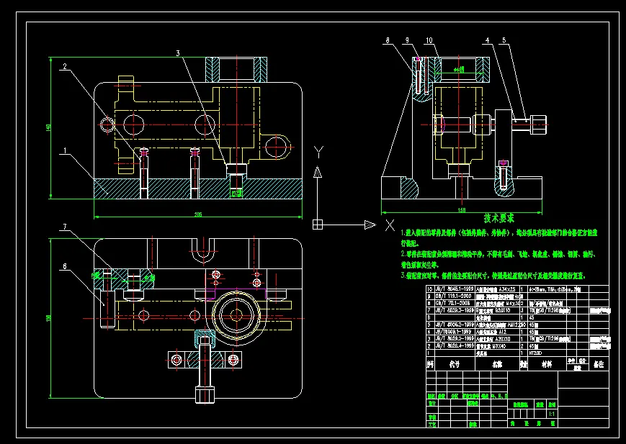Click the UCS origin square marker
This screenshot has height=444, width=626.
click(318, 225)
